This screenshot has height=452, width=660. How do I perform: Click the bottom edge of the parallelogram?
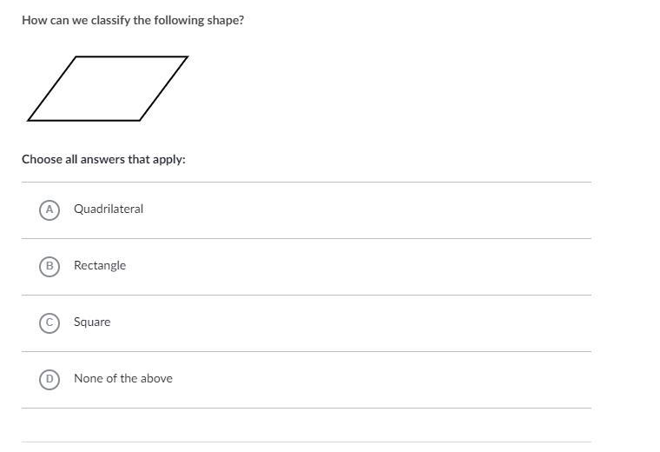pos(83,121)
